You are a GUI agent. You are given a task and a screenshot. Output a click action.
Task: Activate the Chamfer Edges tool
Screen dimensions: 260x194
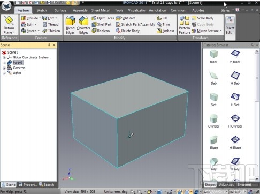(x=83, y=25)
